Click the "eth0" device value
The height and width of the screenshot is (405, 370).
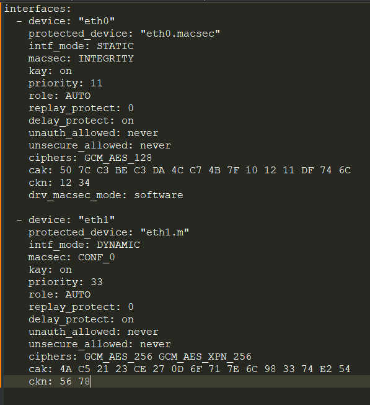(97, 21)
